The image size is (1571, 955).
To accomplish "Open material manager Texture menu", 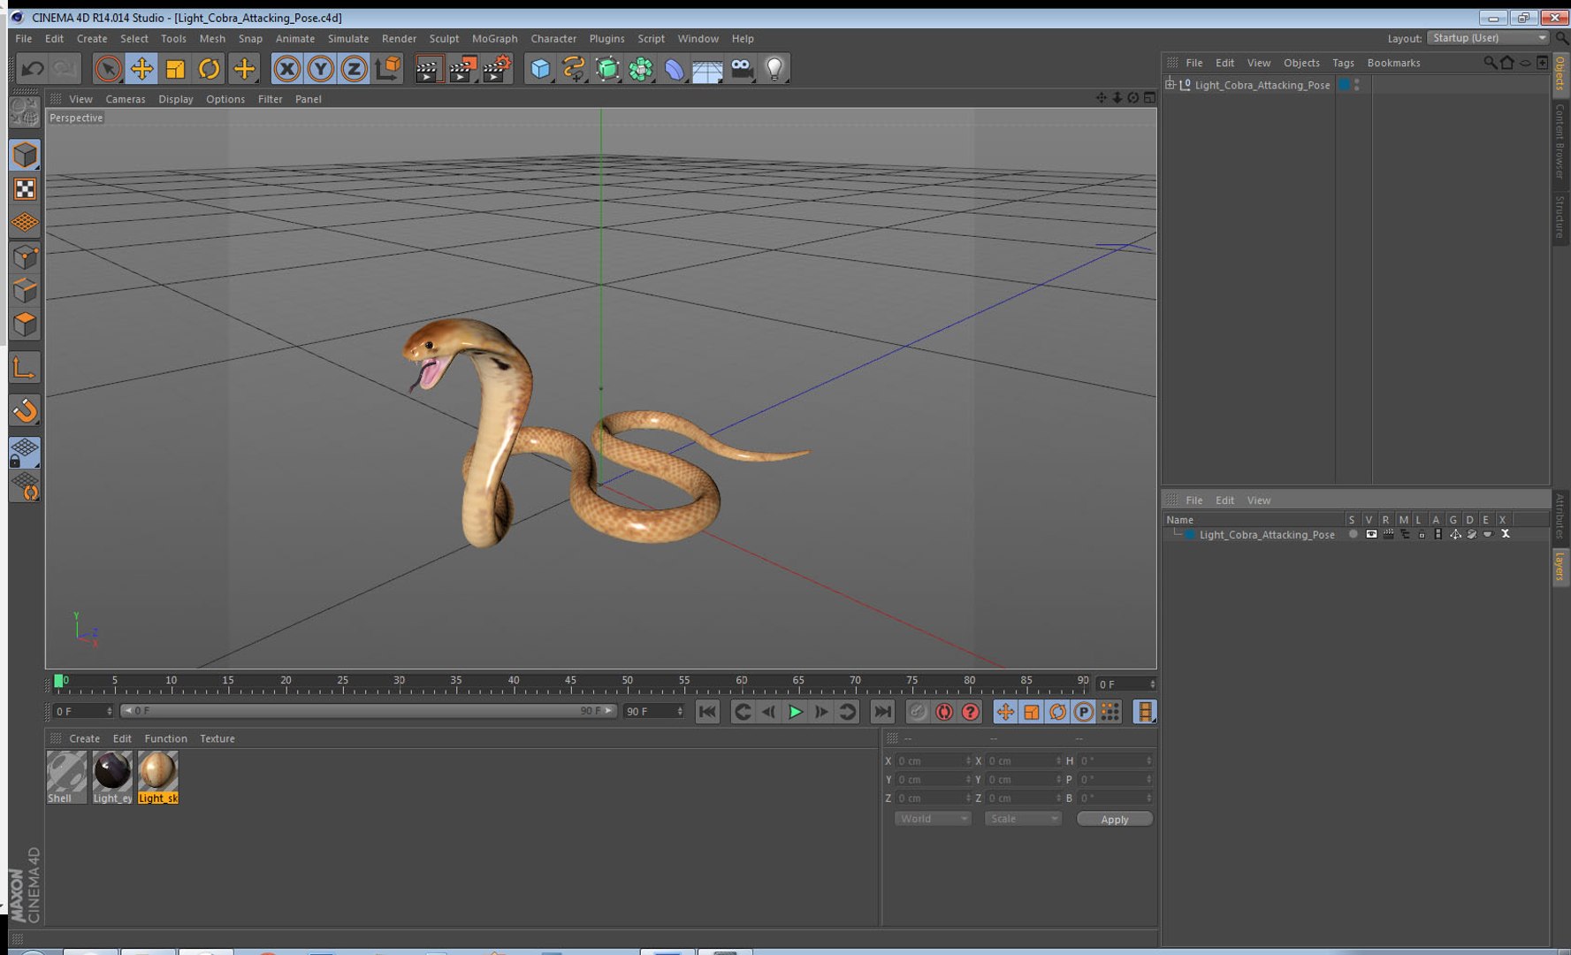I will [x=217, y=738].
